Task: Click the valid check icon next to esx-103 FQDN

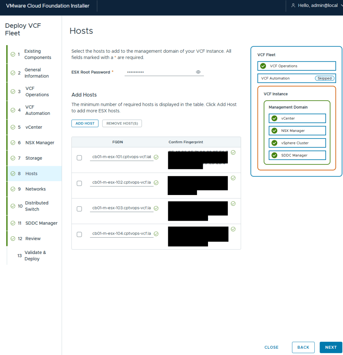Action: coord(156,208)
